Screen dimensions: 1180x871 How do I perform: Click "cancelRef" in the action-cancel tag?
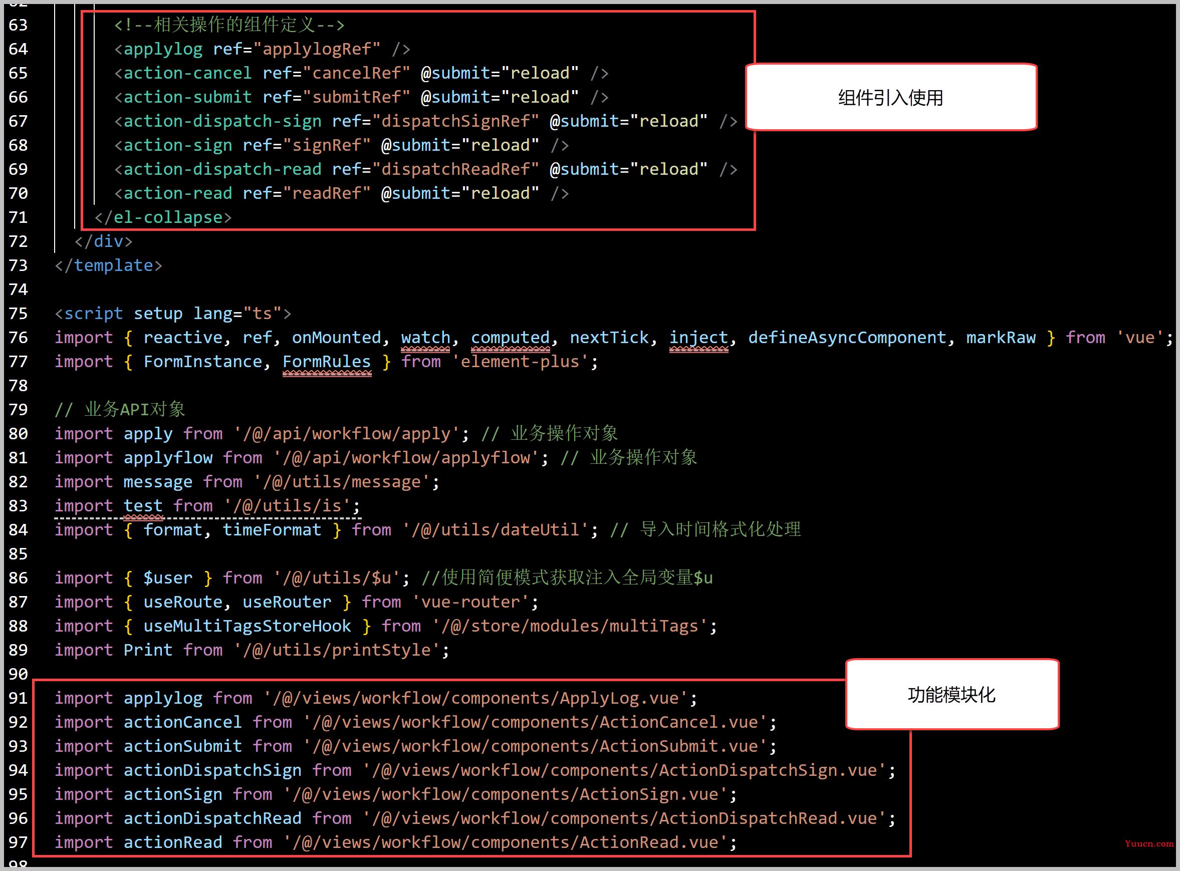(x=357, y=73)
